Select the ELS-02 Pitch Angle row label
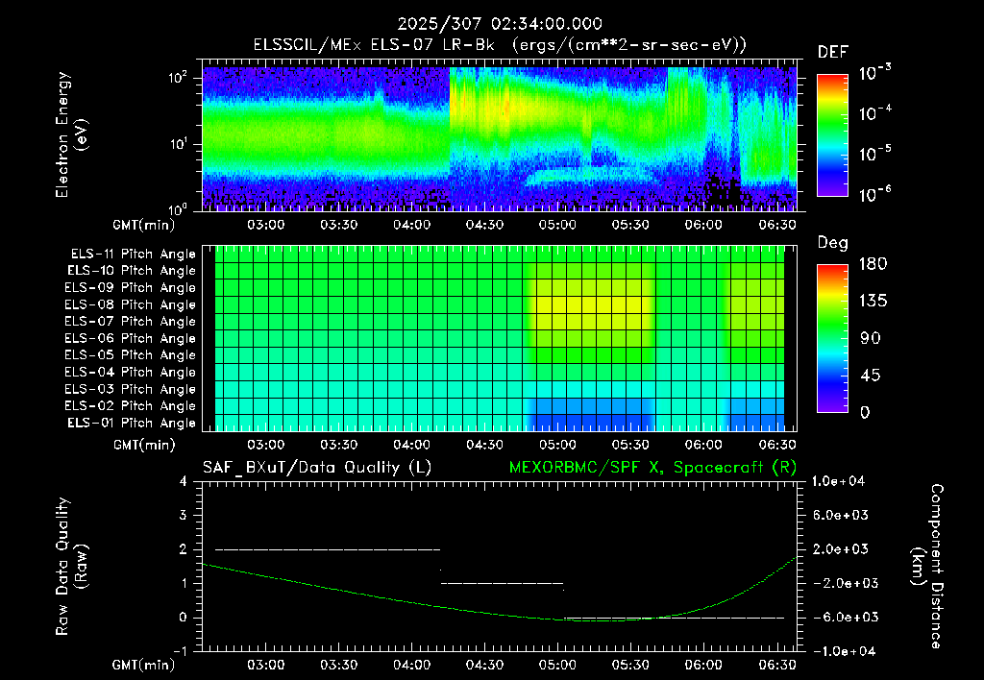This screenshot has height=680, width=984. [131, 406]
